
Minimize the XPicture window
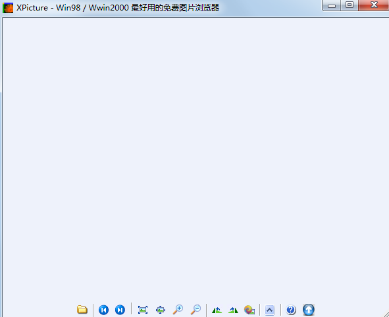click(332, 5)
